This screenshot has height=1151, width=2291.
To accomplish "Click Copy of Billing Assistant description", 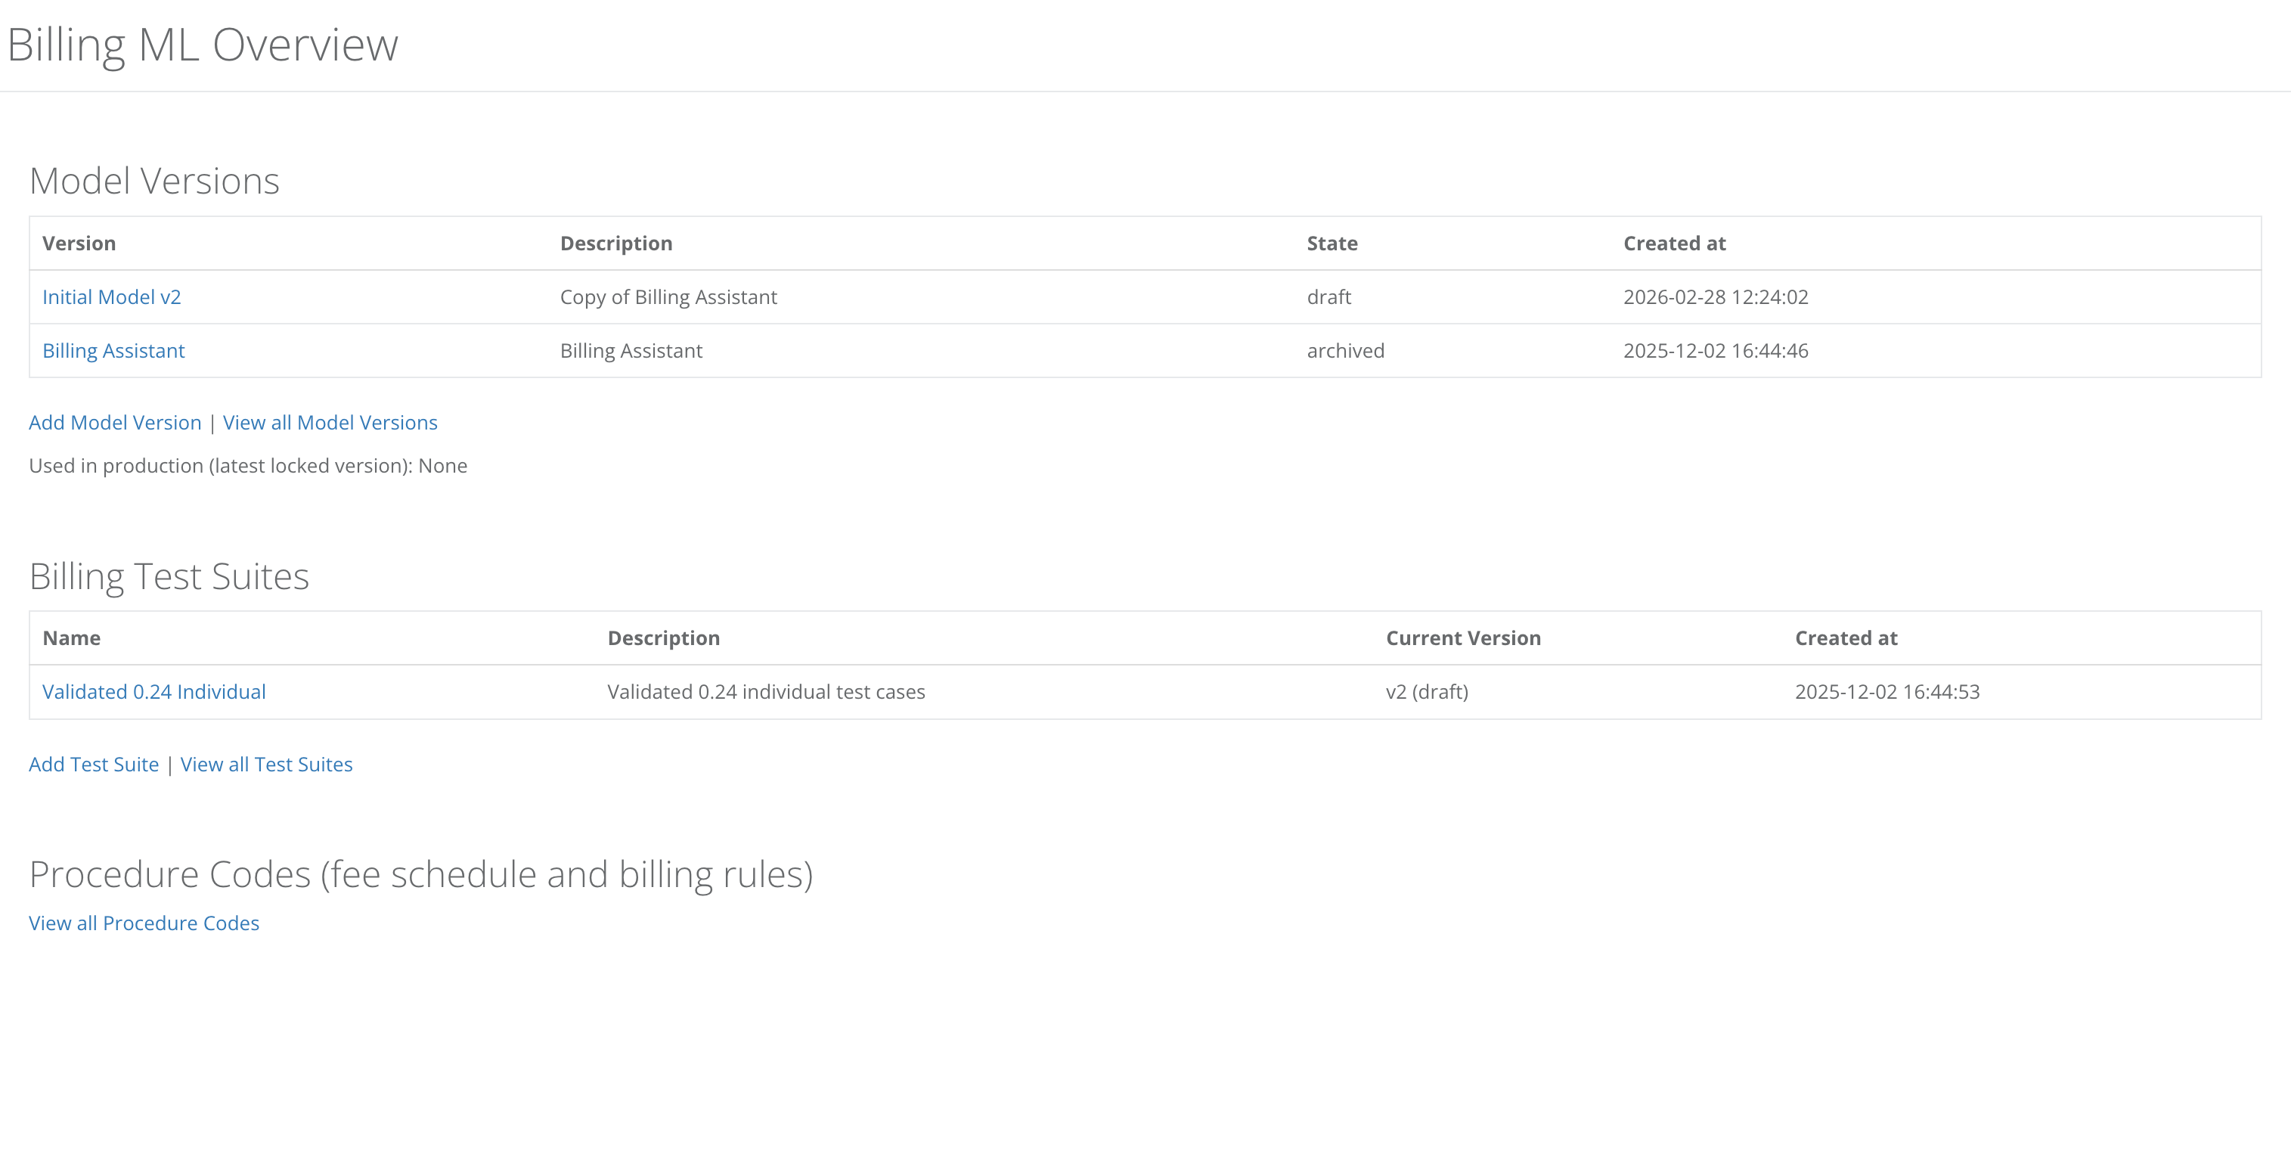I will (668, 297).
